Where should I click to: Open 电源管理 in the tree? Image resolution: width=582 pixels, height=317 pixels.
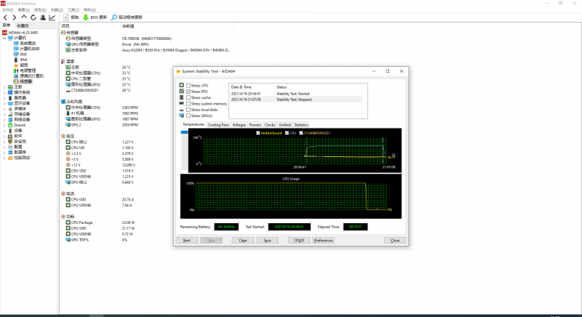[x=25, y=71]
